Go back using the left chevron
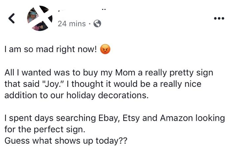Viewport: 233px width, 148px height. [12, 19]
